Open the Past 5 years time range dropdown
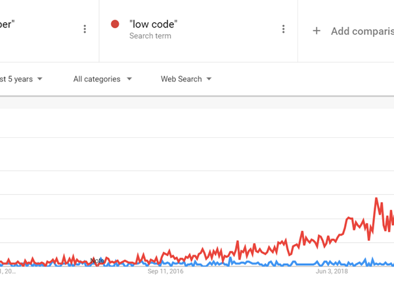This screenshot has height=292, width=394. pos(22,79)
